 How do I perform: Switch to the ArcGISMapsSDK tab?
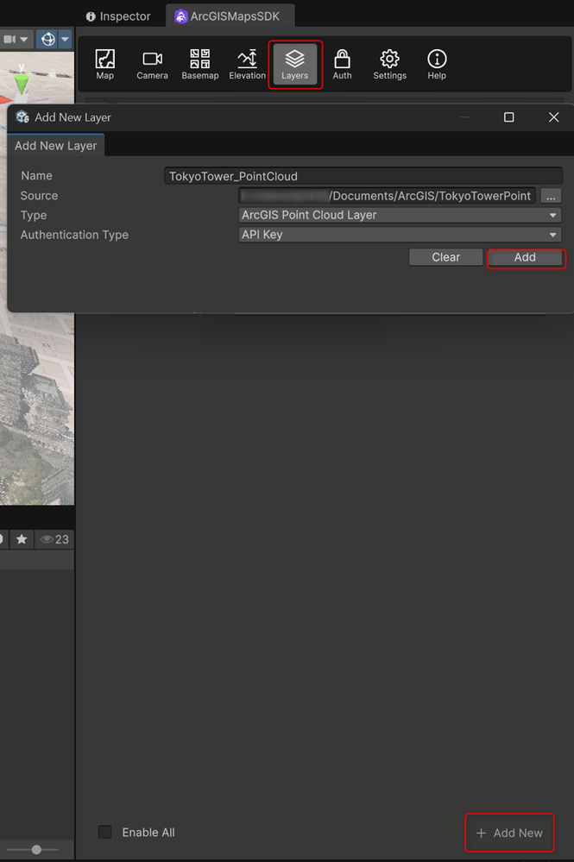(x=230, y=16)
